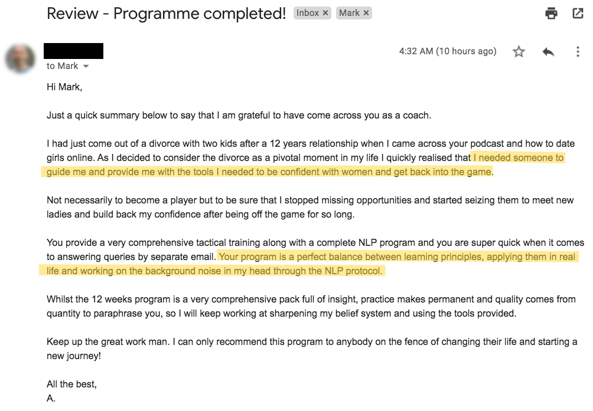Reply using the arrow icon

pos(548,52)
